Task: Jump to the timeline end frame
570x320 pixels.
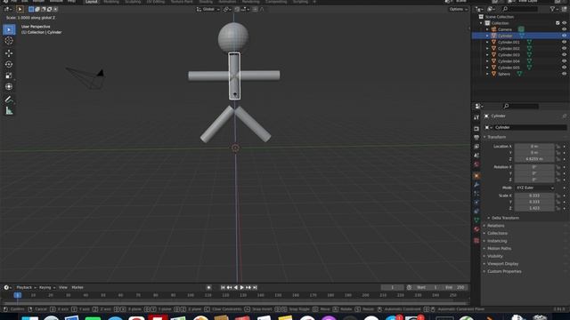Action: point(255,287)
